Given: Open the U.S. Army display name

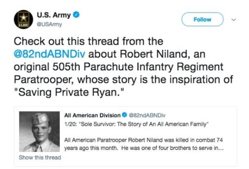Looking at the screenshot, I should pos(54,16).
